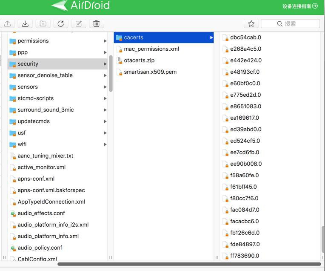This screenshot has width=325, height=271.
Task: Select apns-conf.xml.bakforspec file
Action: tap(57, 190)
